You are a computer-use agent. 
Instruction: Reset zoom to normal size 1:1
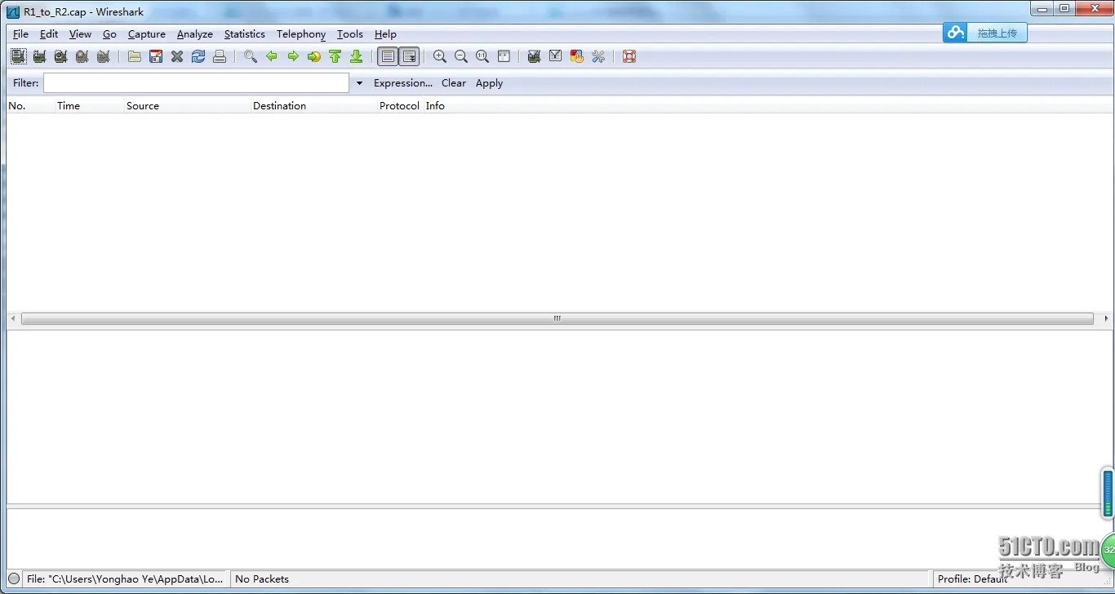(x=482, y=56)
